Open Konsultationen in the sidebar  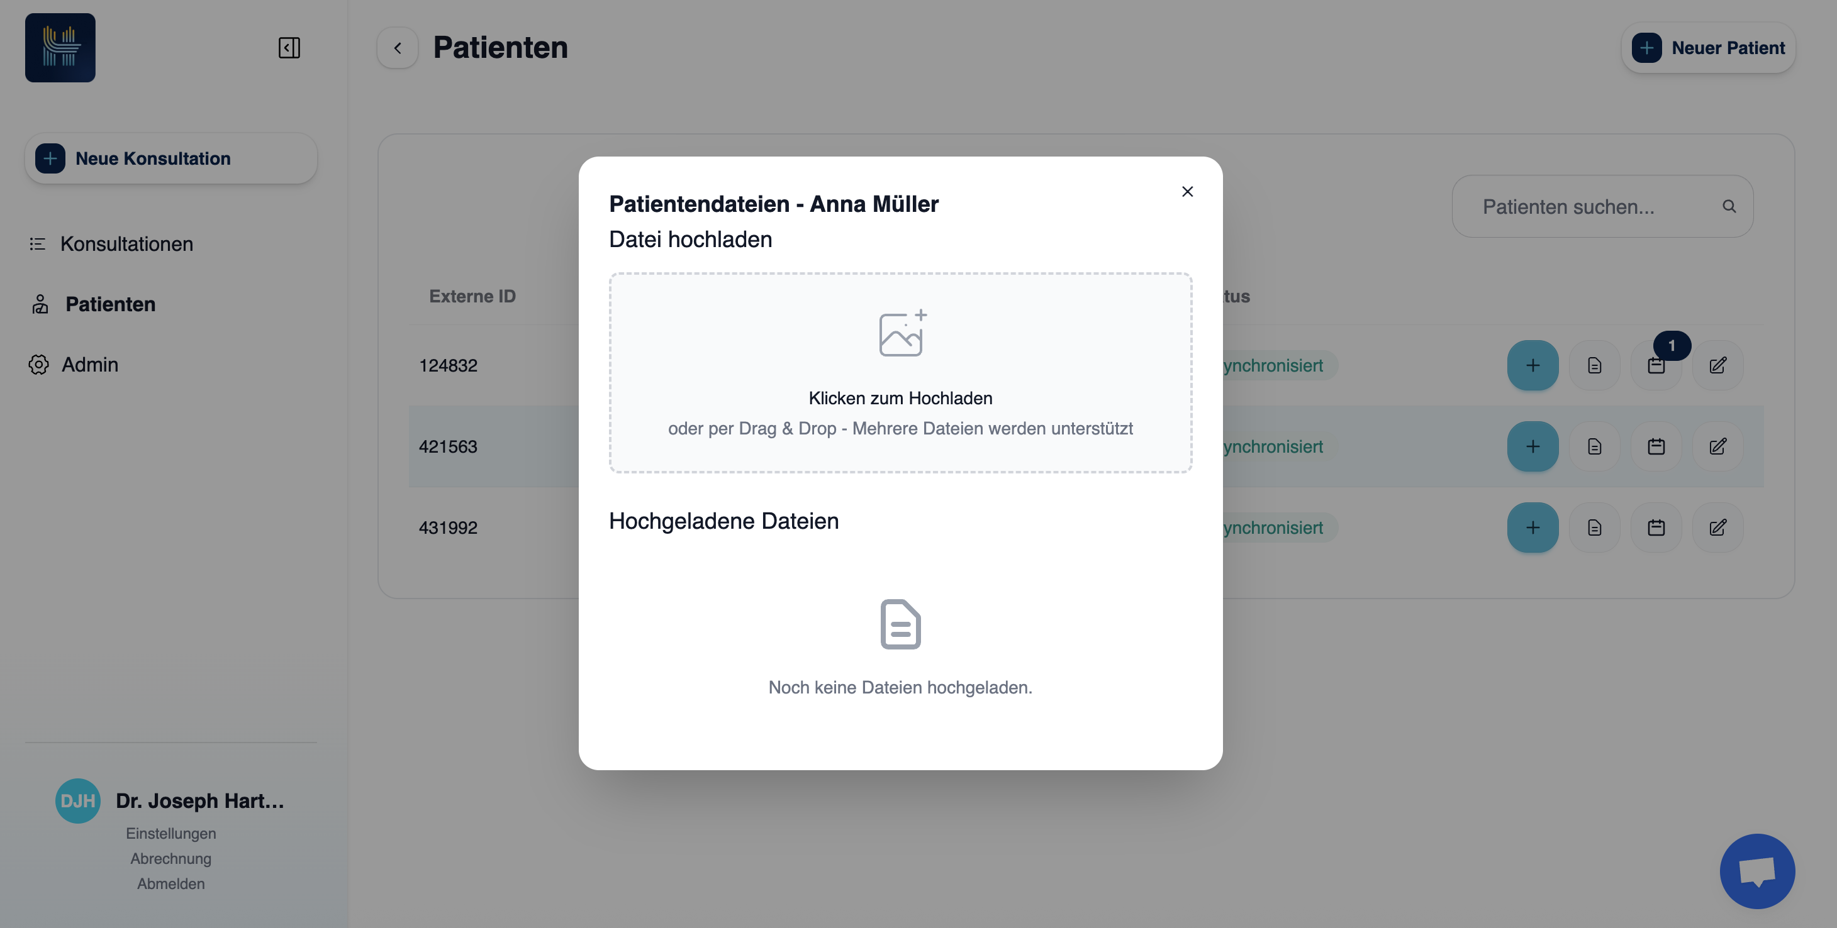pyautogui.click(x=126, y=244)
